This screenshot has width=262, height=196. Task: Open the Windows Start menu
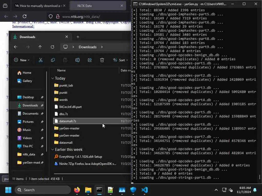[x=8, y=190]
